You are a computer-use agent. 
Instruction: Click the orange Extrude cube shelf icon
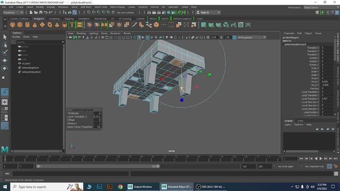point(156,25)
